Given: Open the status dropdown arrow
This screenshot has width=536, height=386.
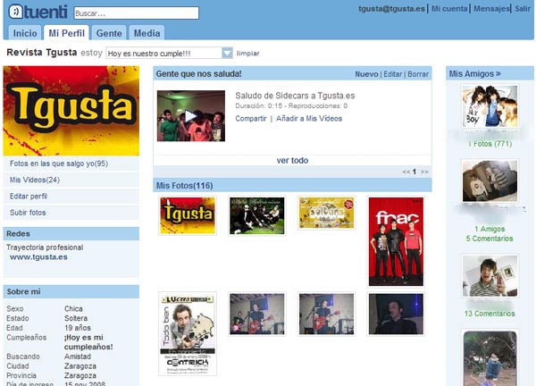Looking at the screenshot, I should [x=227, y=54].
